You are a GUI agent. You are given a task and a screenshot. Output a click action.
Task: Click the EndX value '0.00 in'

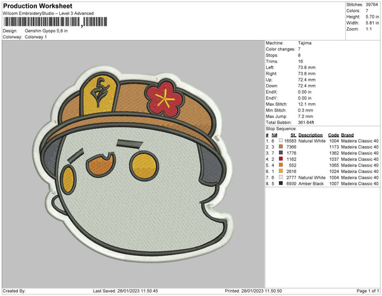point(304,92)
